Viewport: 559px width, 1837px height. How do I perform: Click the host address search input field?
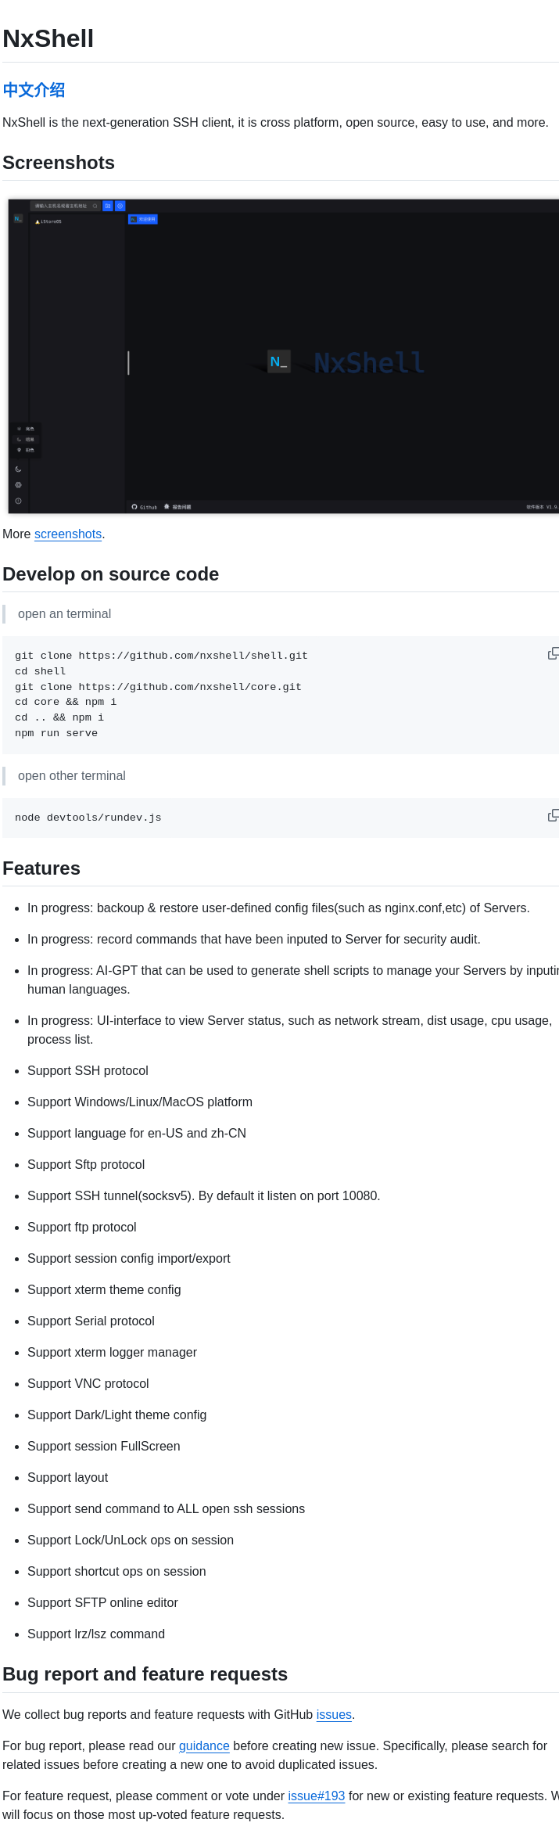click(x=61, y=206)
